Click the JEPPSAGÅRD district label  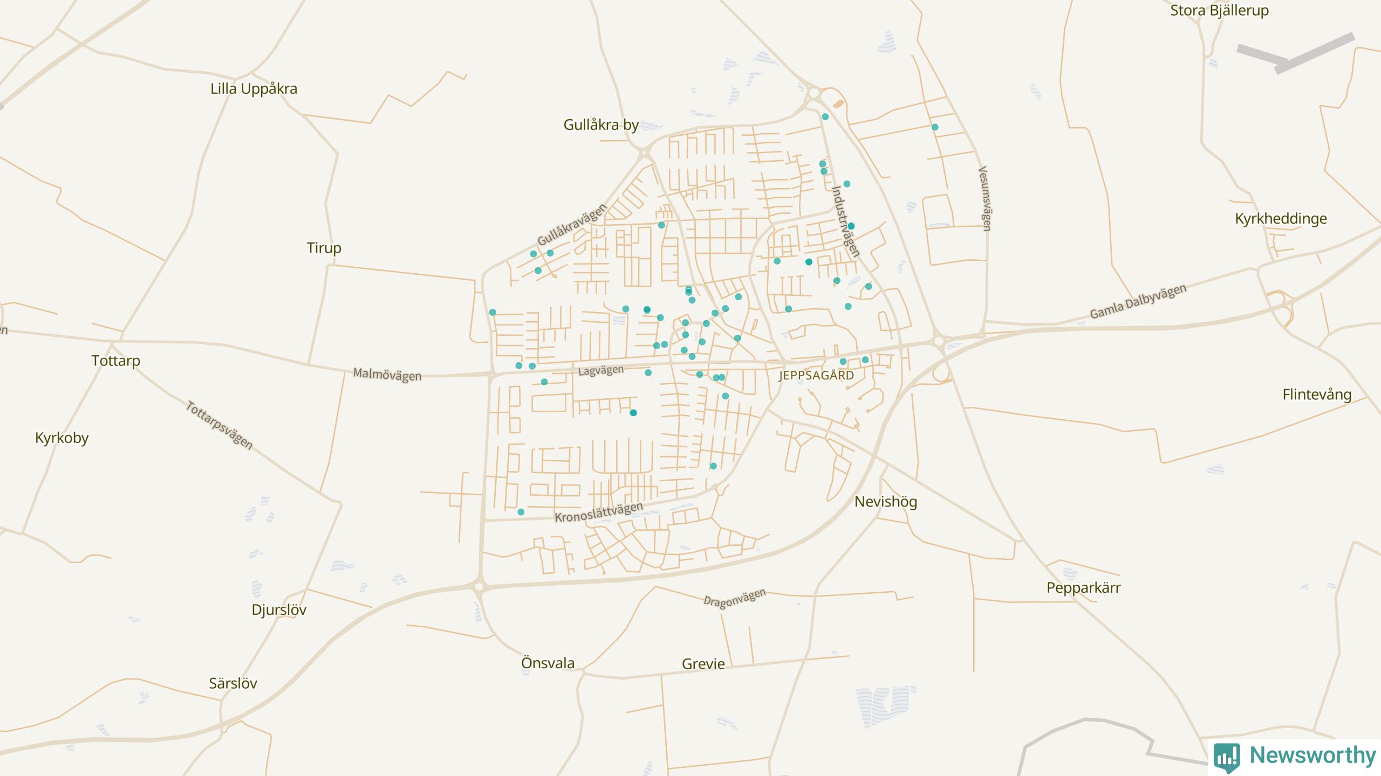coord(816,376)
